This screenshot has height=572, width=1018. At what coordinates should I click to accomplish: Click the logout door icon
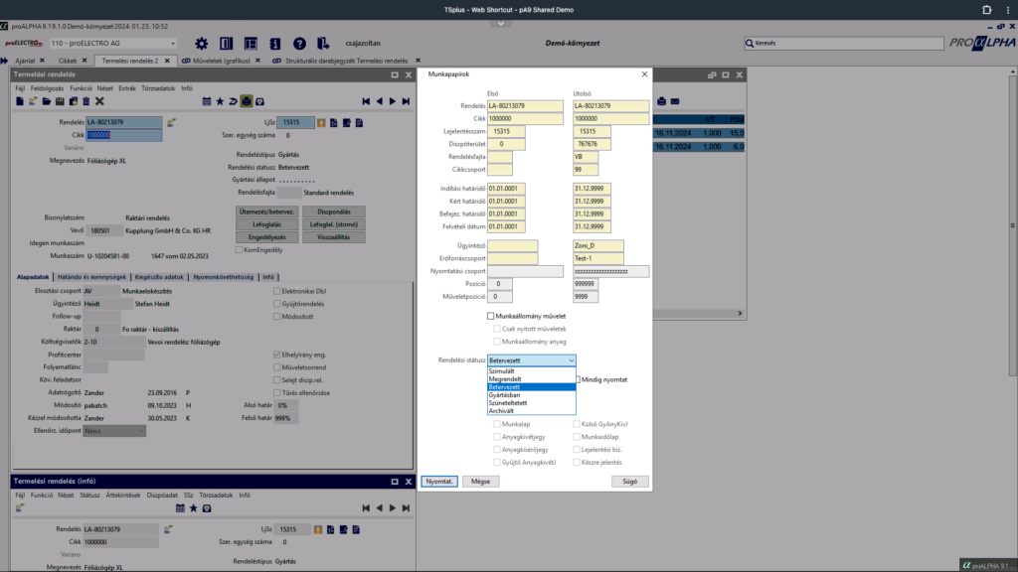pos(324,44)
